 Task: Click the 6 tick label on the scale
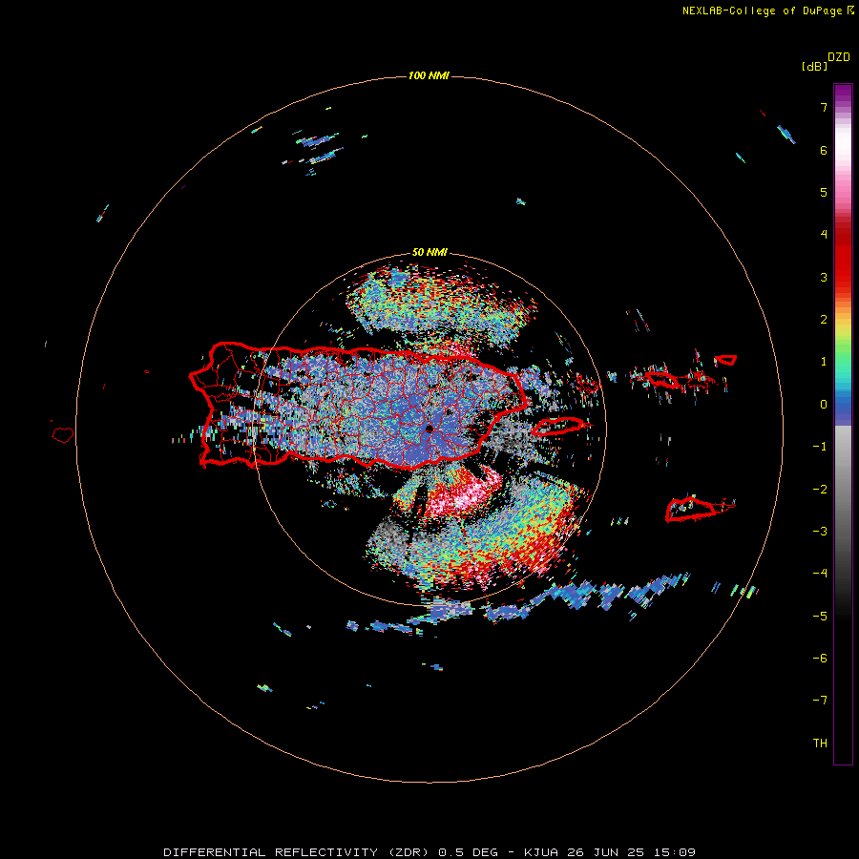coord(824,150)
